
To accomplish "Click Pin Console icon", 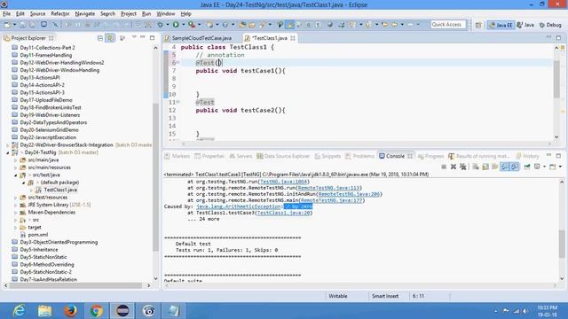I will coord(527,167).
